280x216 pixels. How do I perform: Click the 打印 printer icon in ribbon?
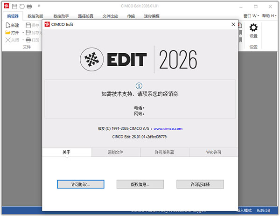click(x=28, y=40)
